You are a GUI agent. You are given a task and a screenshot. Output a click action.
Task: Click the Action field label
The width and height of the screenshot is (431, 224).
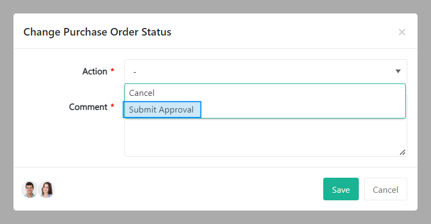click(x=95, y=71)
